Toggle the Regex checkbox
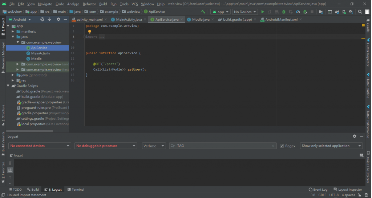This screenshot has width=372, height=198. tap(282, 146)
